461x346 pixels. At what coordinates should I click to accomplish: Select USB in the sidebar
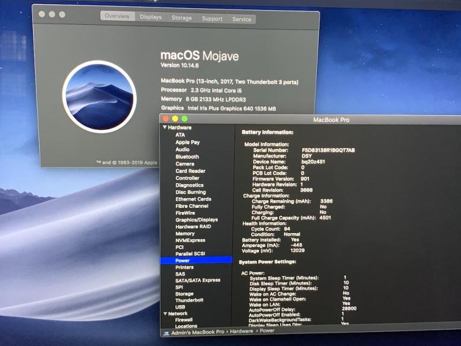pyautogui.click(x=180, y=307)
